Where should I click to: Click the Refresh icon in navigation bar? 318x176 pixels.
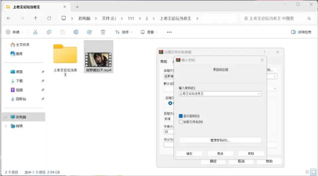tap(49, 18)
